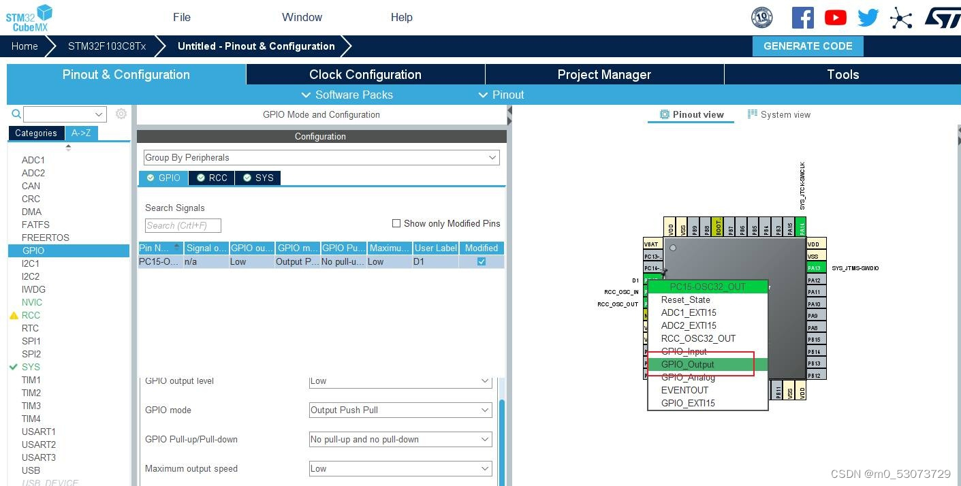Click Untitled - Pinout & Configuration breadcrumb
The image size is (961, 486).
tap(256, 46)
